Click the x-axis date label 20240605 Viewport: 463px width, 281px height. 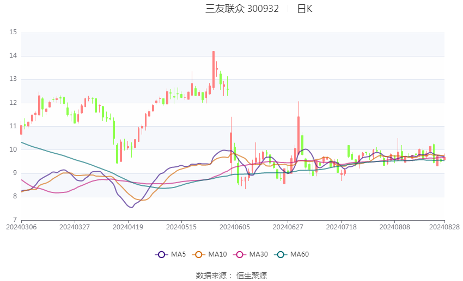(x=235, y=227)
